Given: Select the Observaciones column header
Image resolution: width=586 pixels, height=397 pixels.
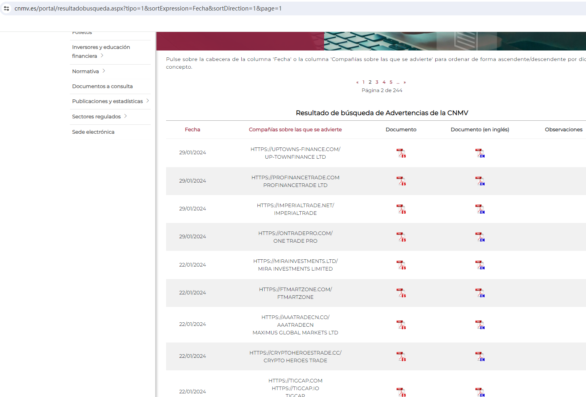Looking at the screenshot, I should point(564,130).
